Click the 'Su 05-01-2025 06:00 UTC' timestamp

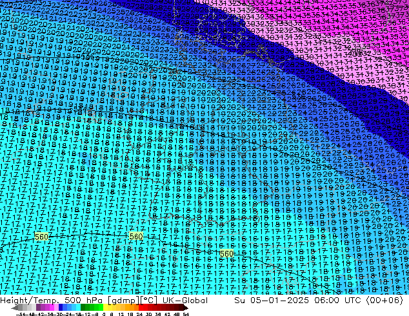[297, 301]
